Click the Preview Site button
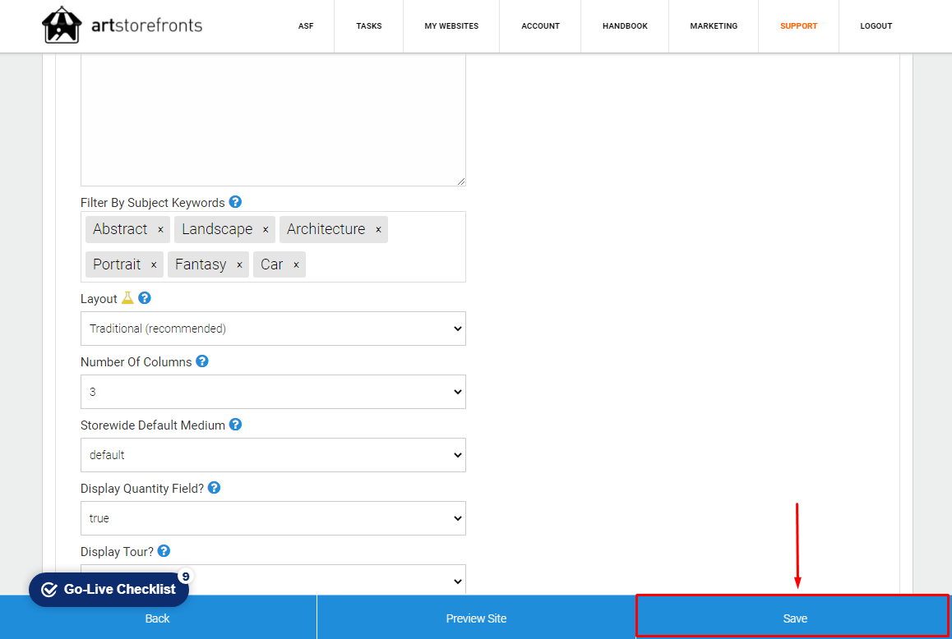Viewport: 952px width, 639px height. pyautogui.click(x=476, y=618)
